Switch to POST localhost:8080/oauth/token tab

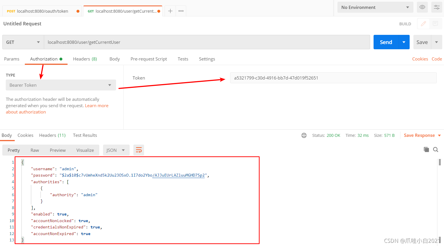tap(42, 11)
